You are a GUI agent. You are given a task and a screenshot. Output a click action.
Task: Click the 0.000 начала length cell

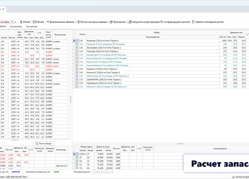point(99,154)
